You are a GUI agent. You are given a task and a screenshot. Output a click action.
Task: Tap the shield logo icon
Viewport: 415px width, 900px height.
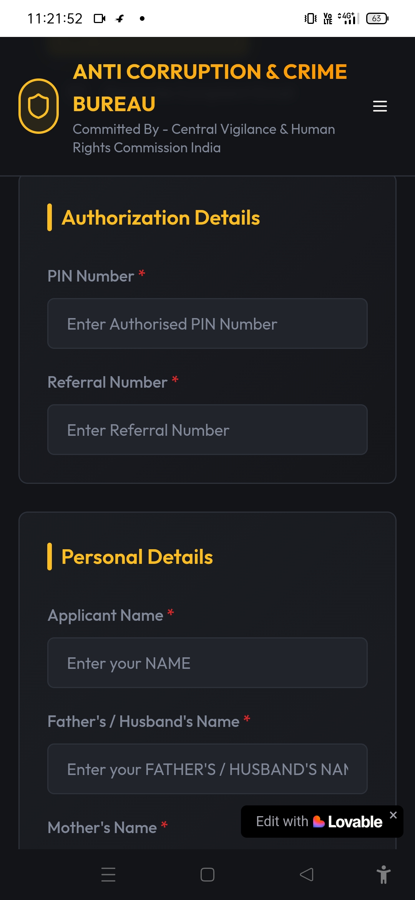coord(38,106)
